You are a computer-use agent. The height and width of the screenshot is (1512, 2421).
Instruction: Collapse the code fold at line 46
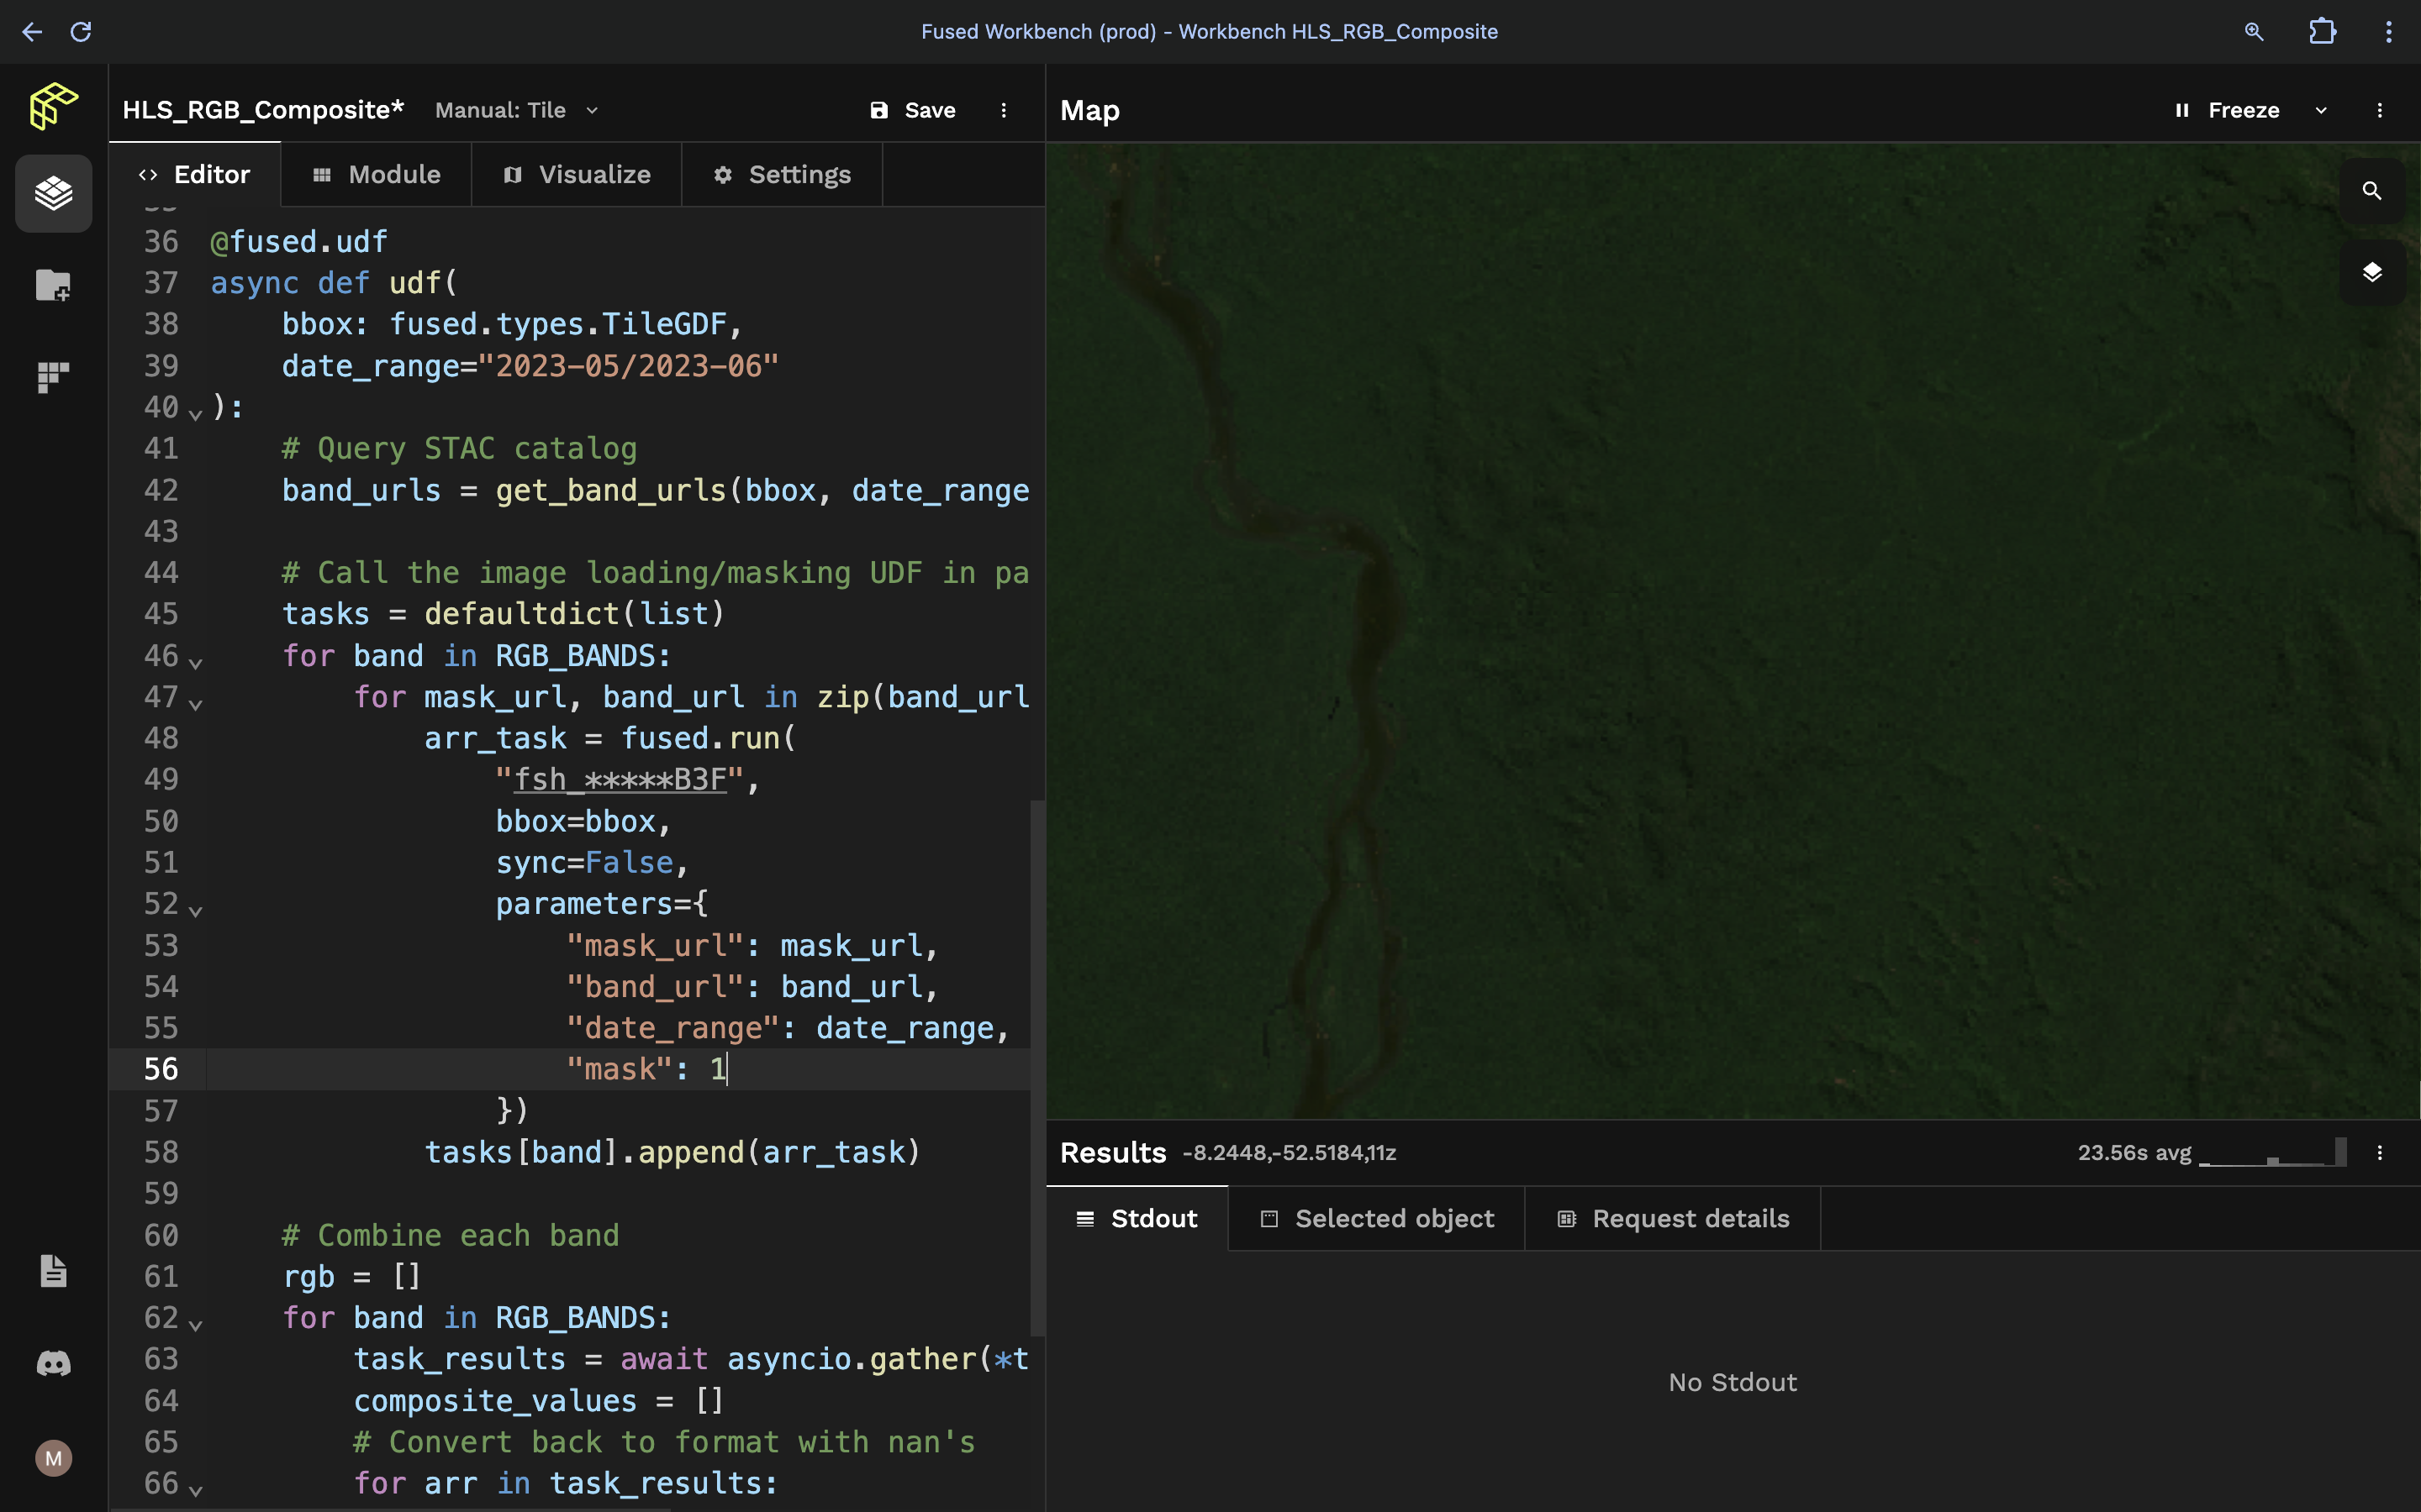coord(196,662)
